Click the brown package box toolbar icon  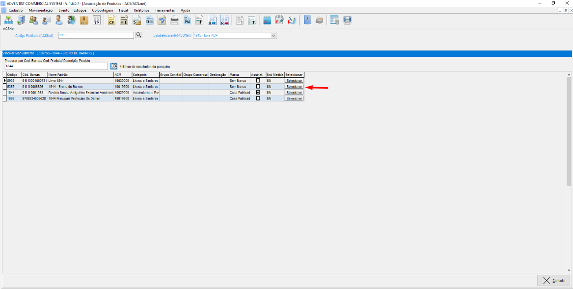84,20
